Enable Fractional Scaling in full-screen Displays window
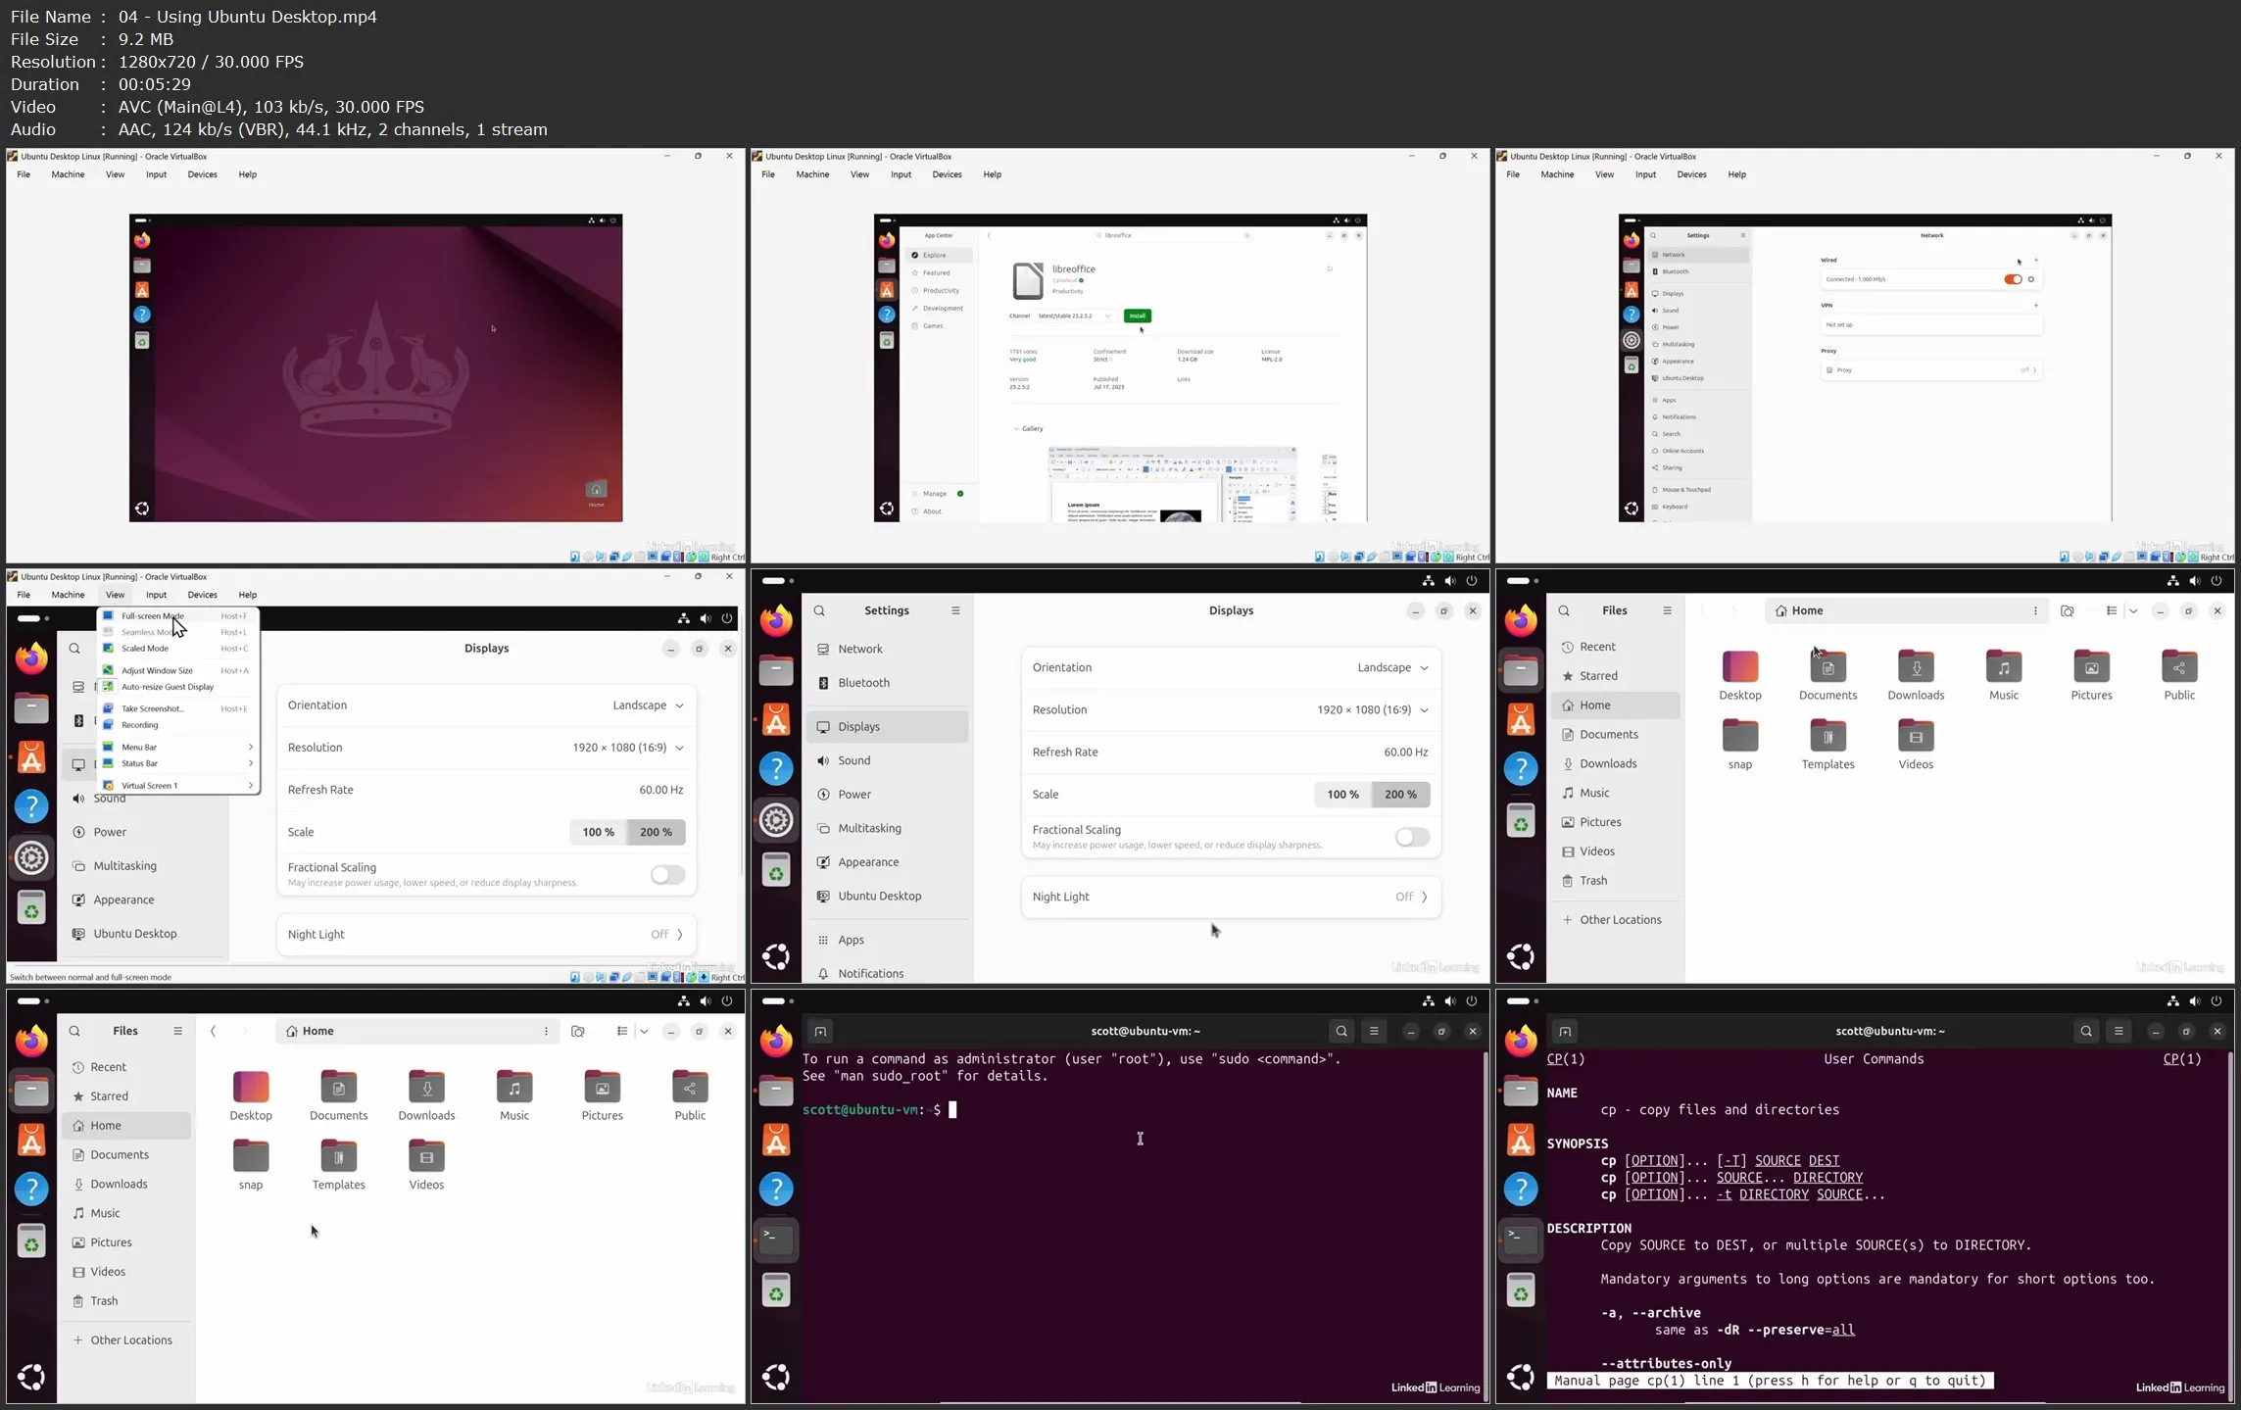 coord(1411,837)
